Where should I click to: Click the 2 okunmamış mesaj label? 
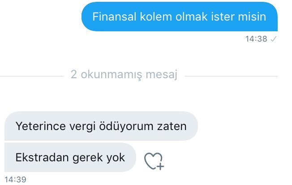124,75
